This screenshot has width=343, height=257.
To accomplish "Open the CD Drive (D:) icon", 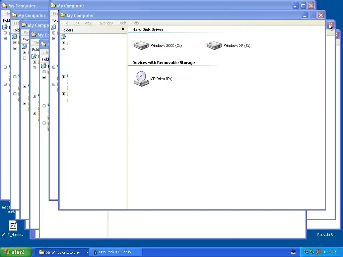I will tap(141, 79).
